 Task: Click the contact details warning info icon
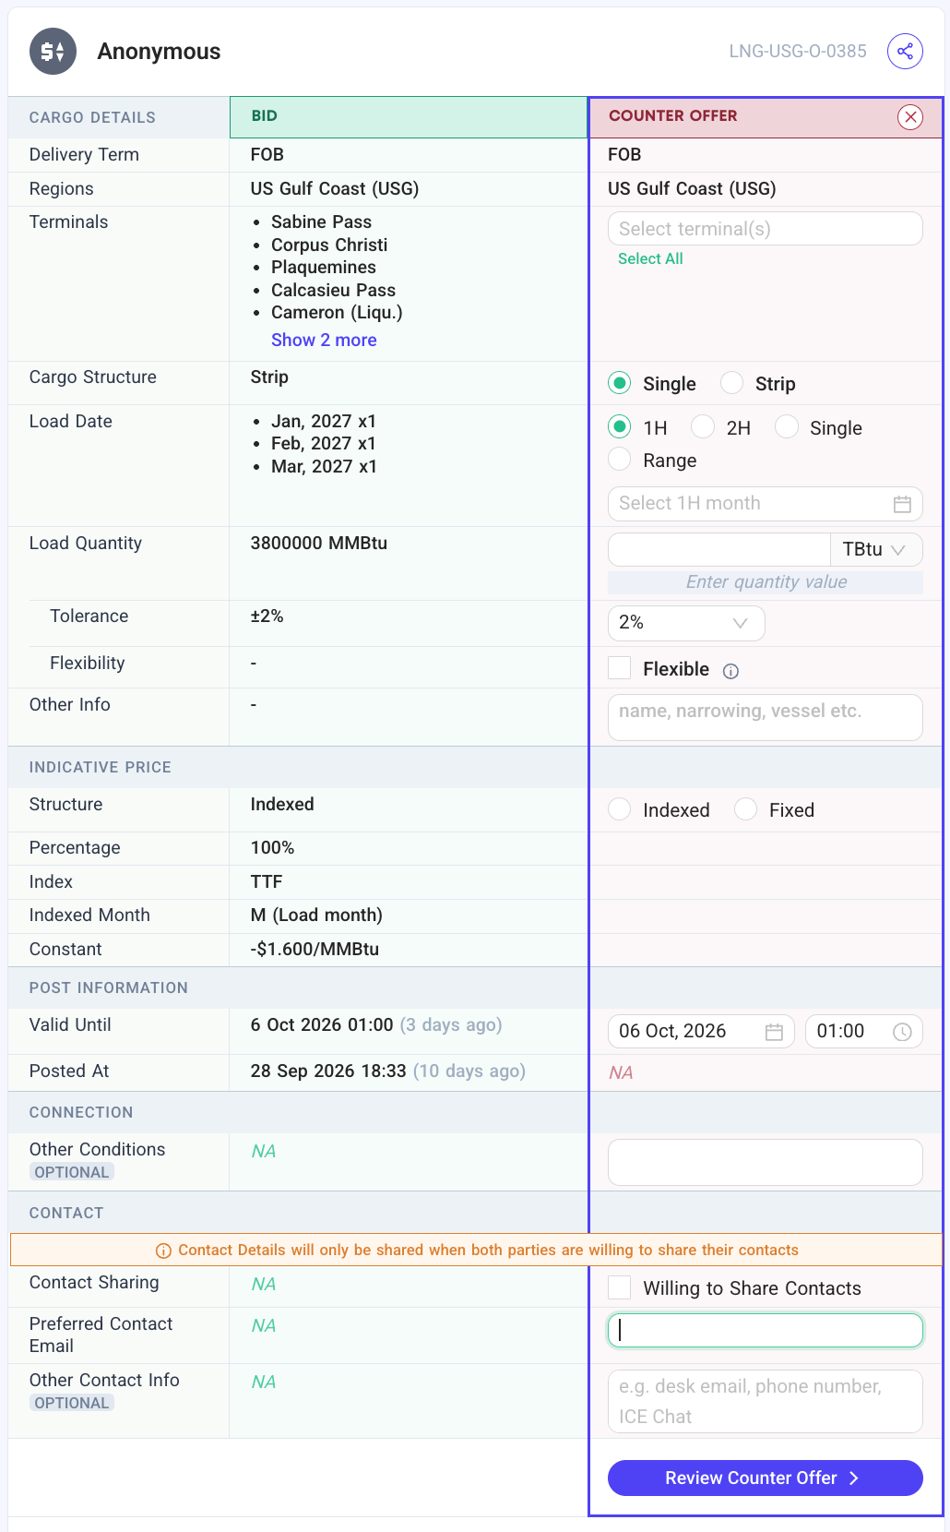pos(163,1251)
